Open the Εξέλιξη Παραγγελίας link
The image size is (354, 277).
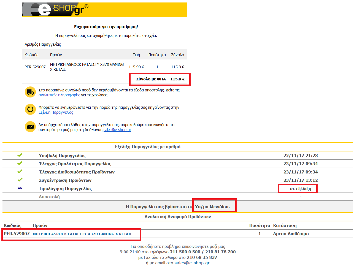(56, 112)
